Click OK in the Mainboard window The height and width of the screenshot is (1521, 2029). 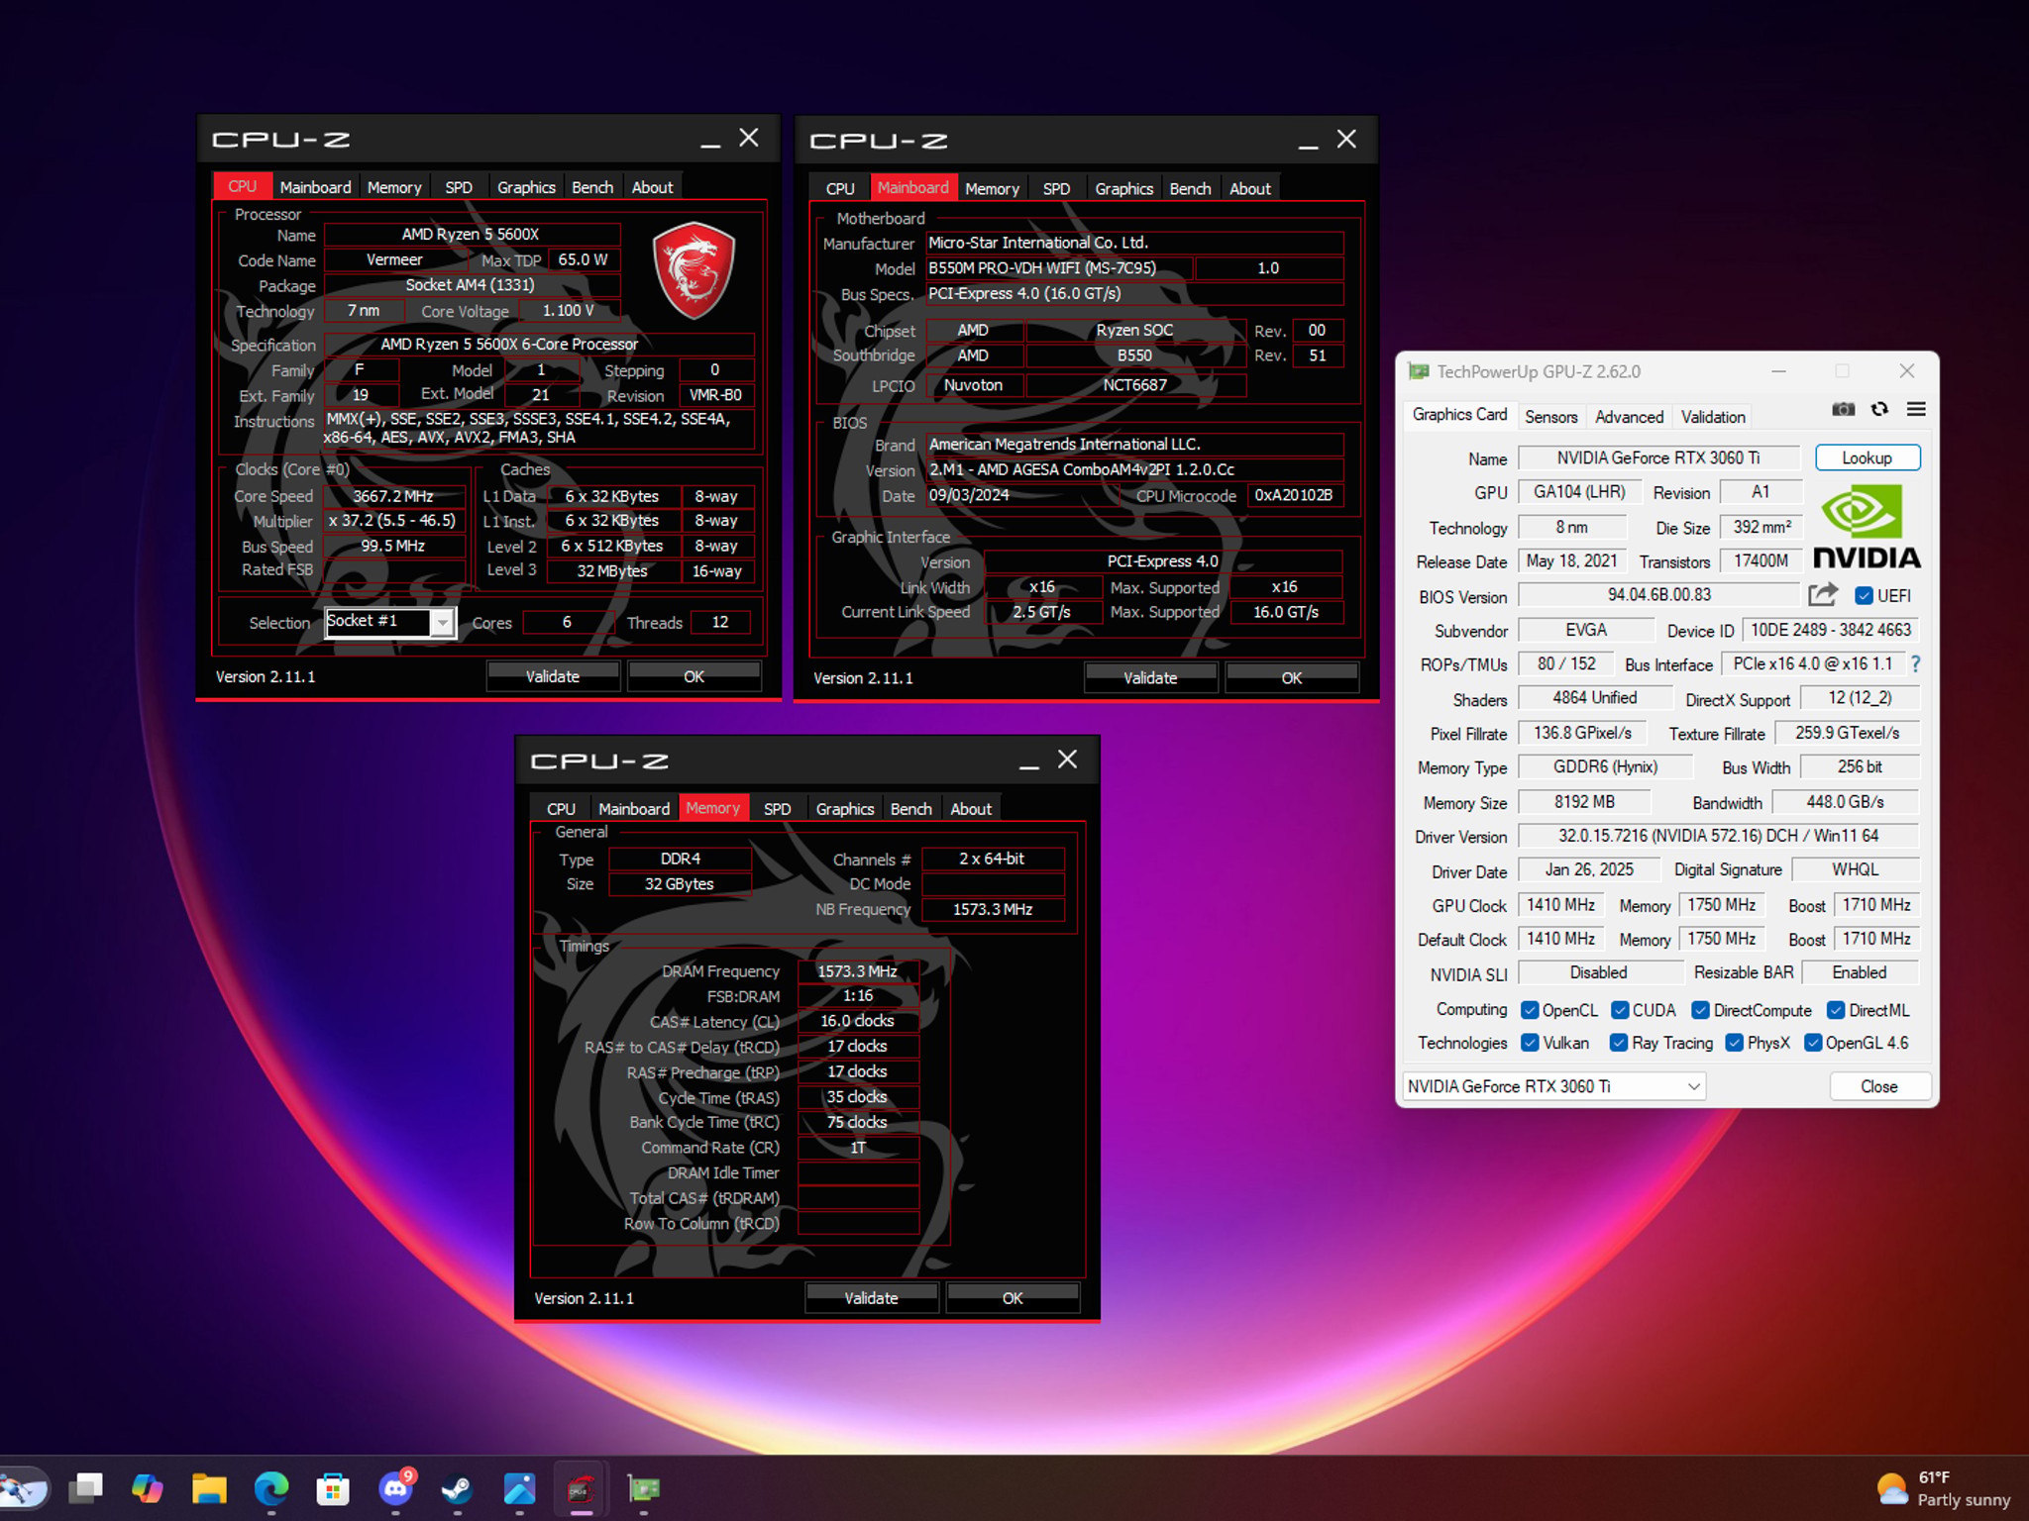click(1292, 677)
